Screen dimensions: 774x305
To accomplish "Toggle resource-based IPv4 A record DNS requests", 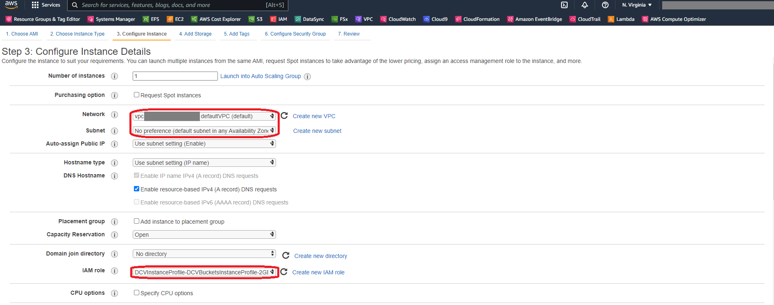I will [136, 189].
